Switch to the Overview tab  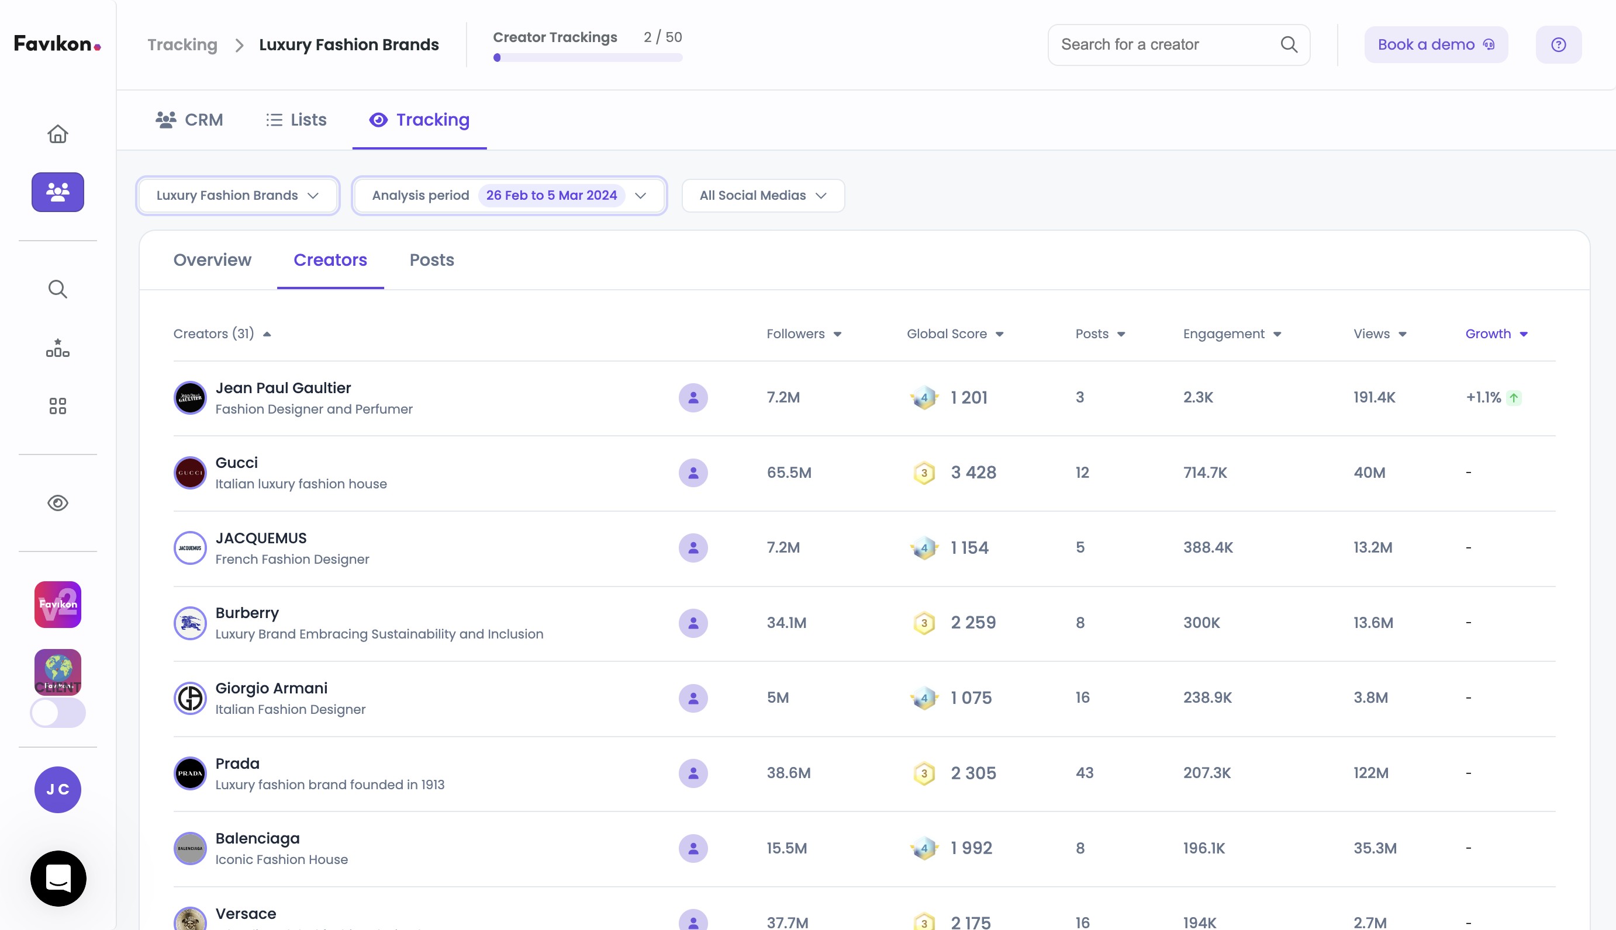(x=212, y=260)
